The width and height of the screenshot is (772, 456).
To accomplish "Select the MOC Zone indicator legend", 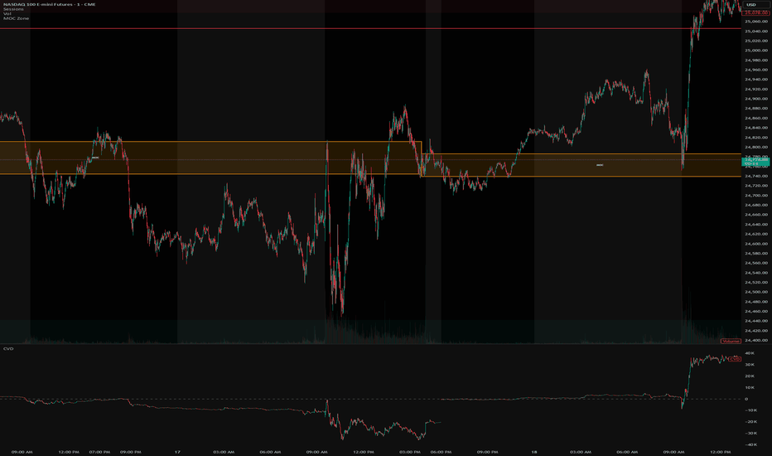I will point(17,17).
